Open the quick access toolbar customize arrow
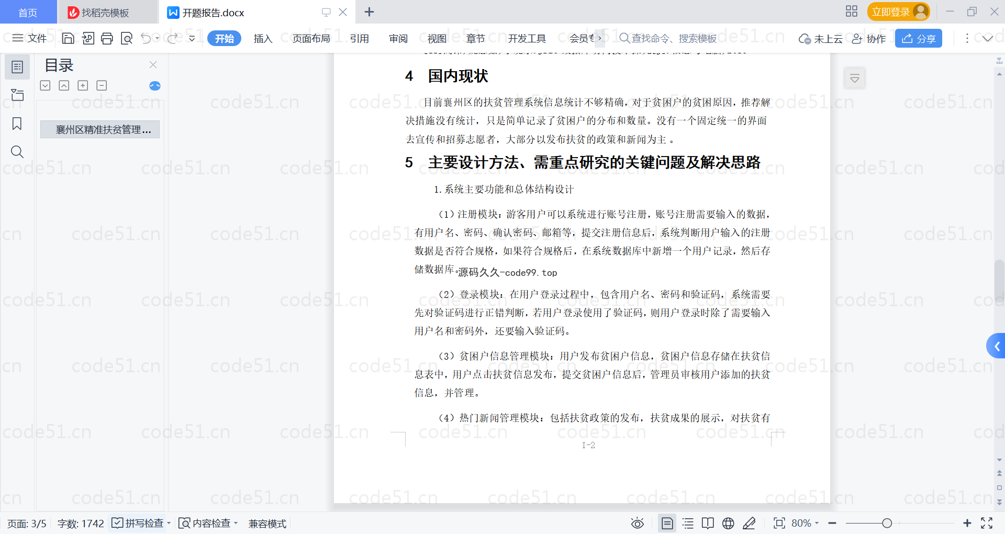Viewport: 1005px width, 534px height. point(192,38)
